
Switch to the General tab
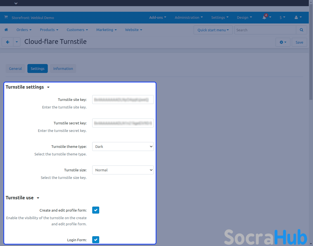15,68
